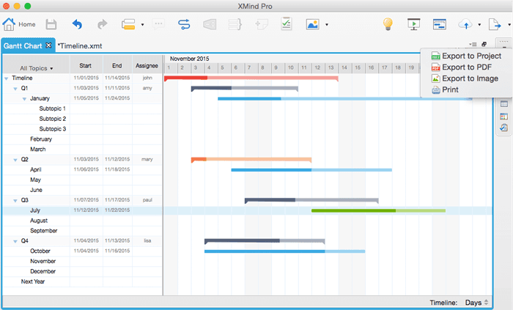Click the cloud upload share icon

click(465, 24)
